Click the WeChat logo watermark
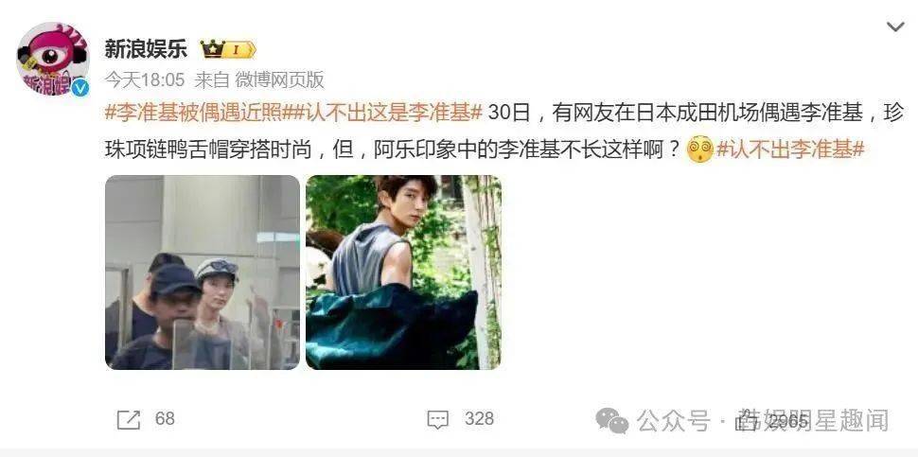 point(611,420)
